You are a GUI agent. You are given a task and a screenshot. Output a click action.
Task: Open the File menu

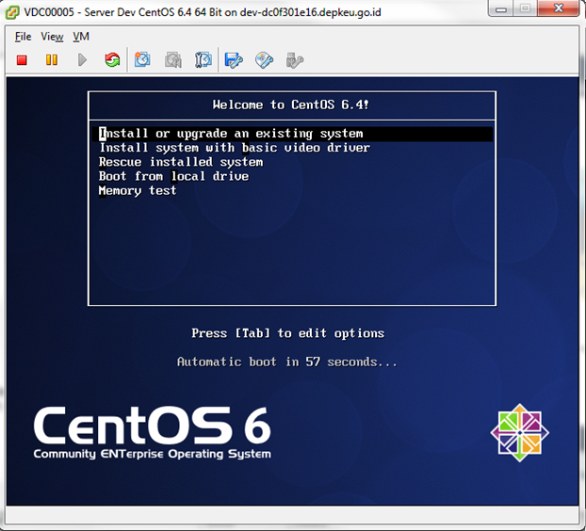click(x=24, y=37)
